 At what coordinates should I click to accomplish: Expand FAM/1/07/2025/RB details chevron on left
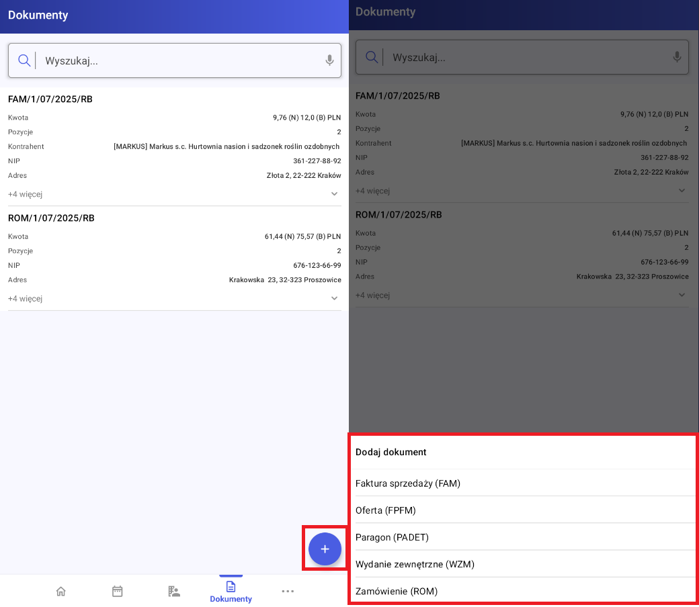tap(334, 194)
